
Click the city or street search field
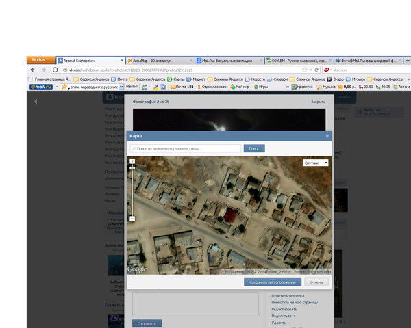tap(186, 148)
